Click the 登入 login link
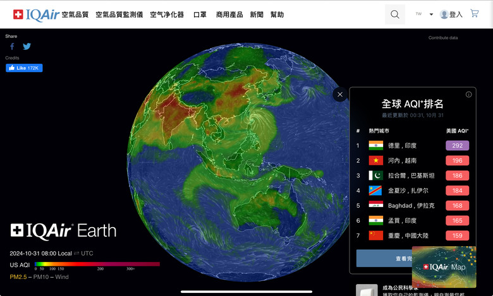The image size is (493, 296). 456,15
